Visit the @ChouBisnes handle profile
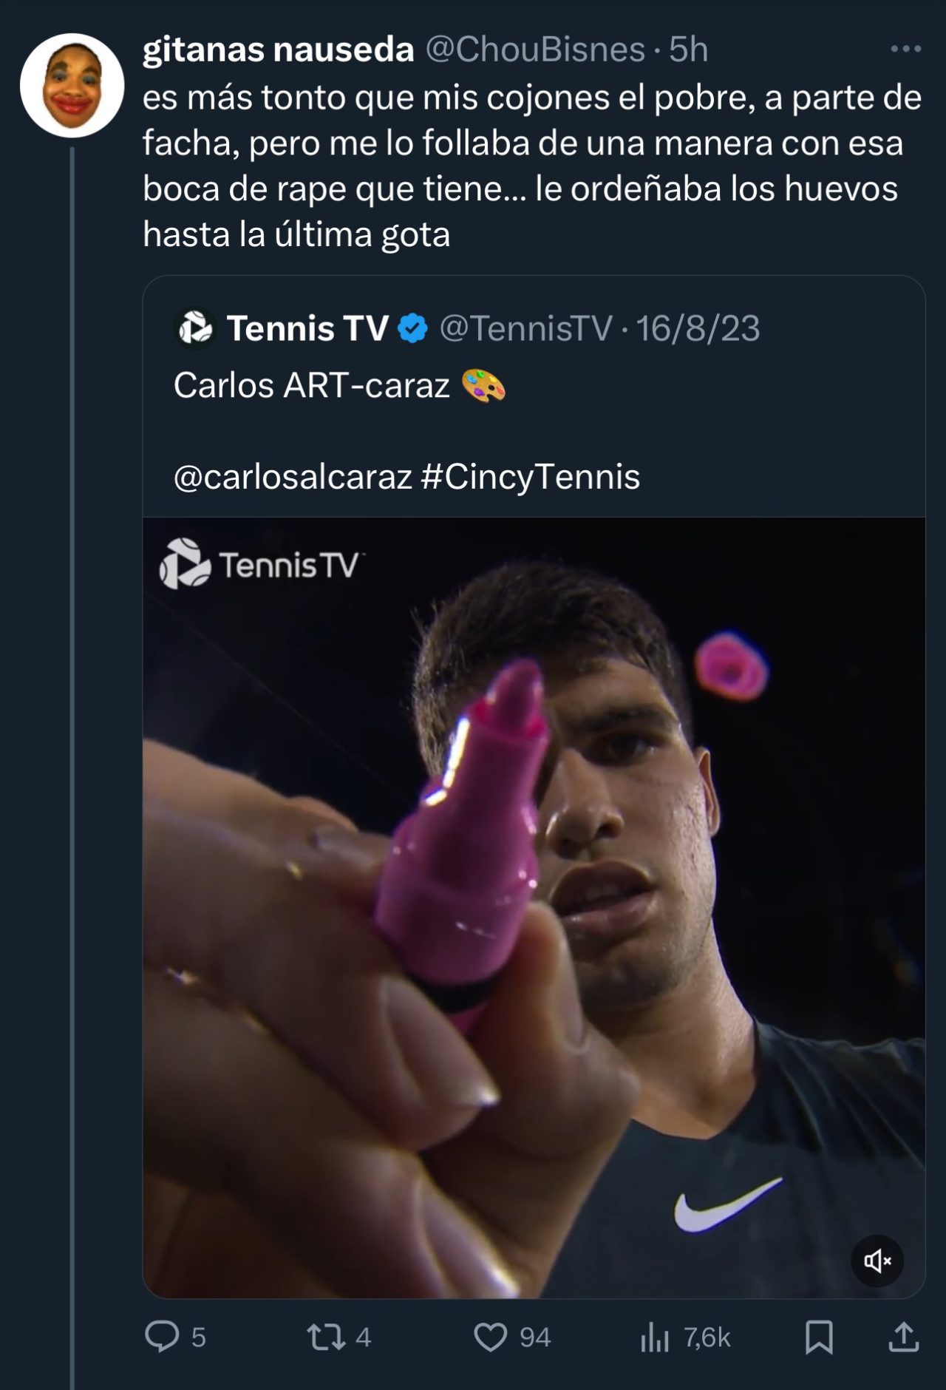This screenshot has width=946, height=1390. pos(536,50)
